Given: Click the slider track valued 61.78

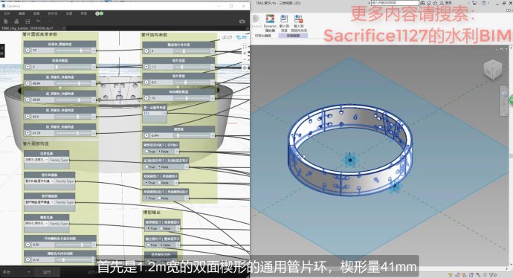Looking at the screenshot, I should tap(73, 133).
